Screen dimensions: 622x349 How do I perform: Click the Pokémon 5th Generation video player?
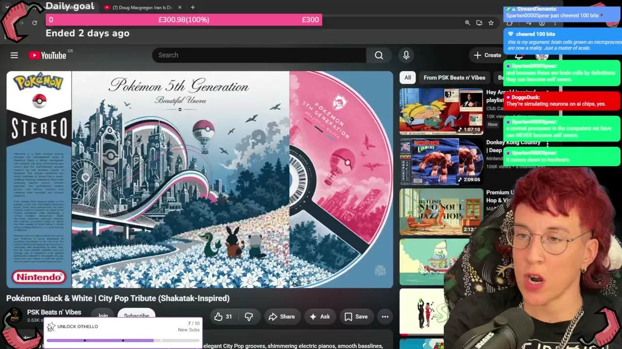(x=200, y=180)
